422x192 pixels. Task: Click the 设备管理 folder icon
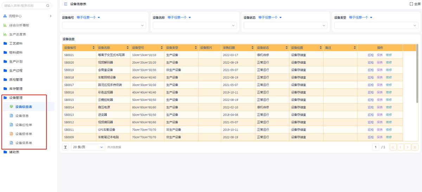pos(5,98)
